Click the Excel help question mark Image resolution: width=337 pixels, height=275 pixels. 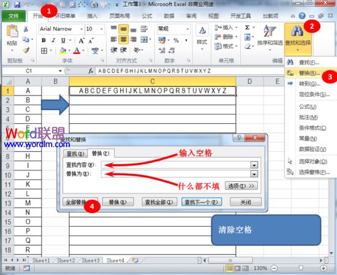pos(302,16)
